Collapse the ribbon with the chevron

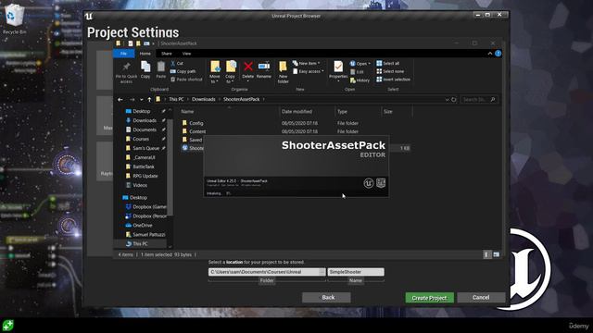point(490,54)
